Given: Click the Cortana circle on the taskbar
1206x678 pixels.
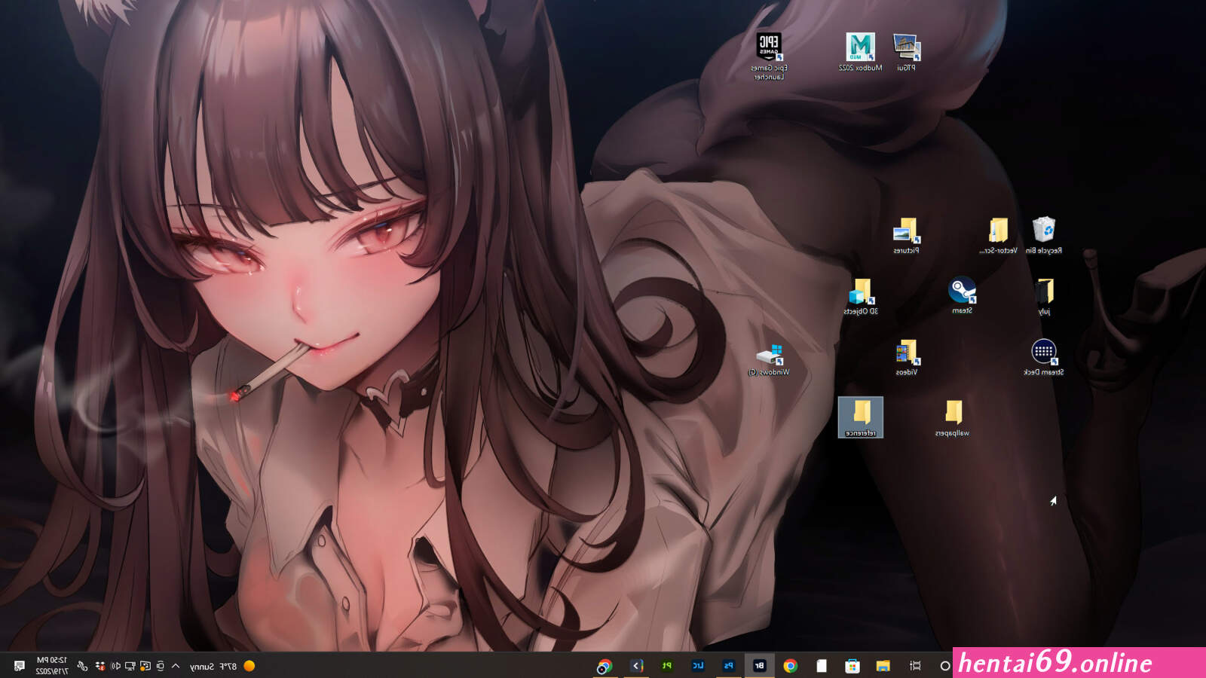Looking at the screenshot, I should pyautogui.click(x=944, y=665).
